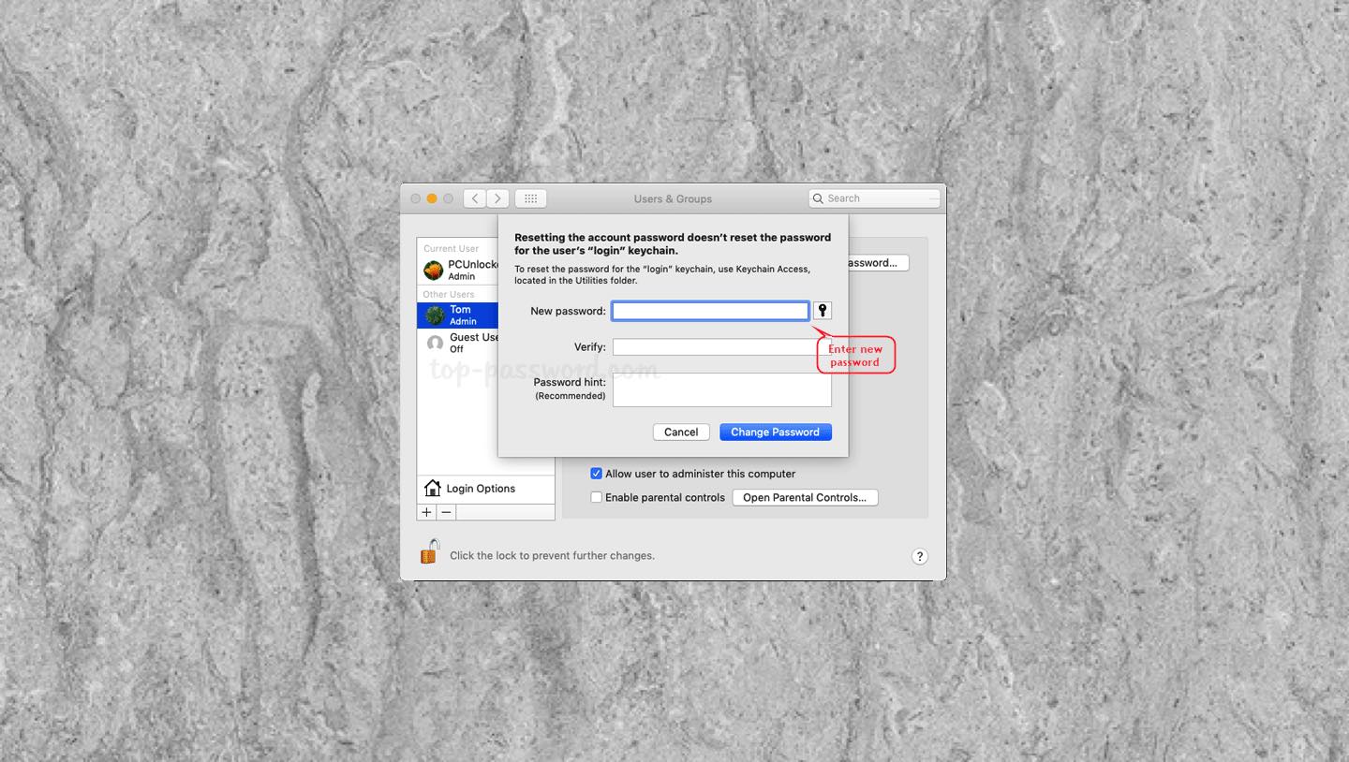This screenshot has height=762, width=1349.
Task: Open Login Options with the home icon
Action: (432, 488)
